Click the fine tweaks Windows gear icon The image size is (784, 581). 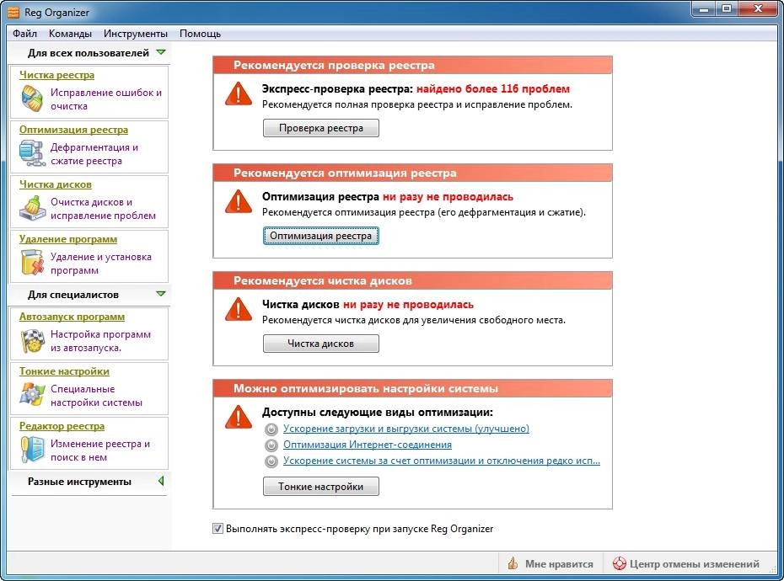(x=33, y=394)
